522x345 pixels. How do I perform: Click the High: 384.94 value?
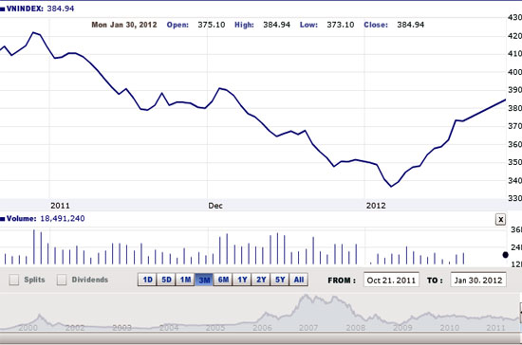262,25
